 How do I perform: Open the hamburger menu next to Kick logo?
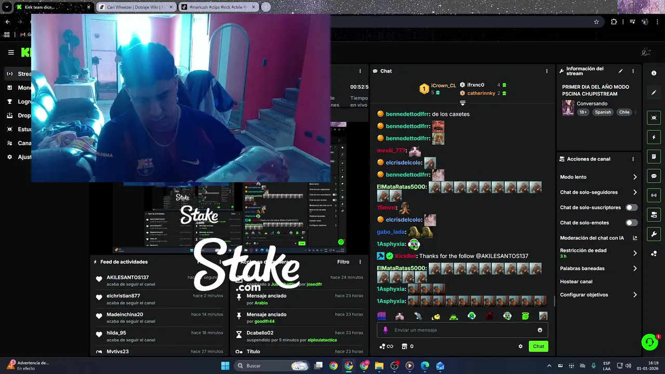coord(11,52)
